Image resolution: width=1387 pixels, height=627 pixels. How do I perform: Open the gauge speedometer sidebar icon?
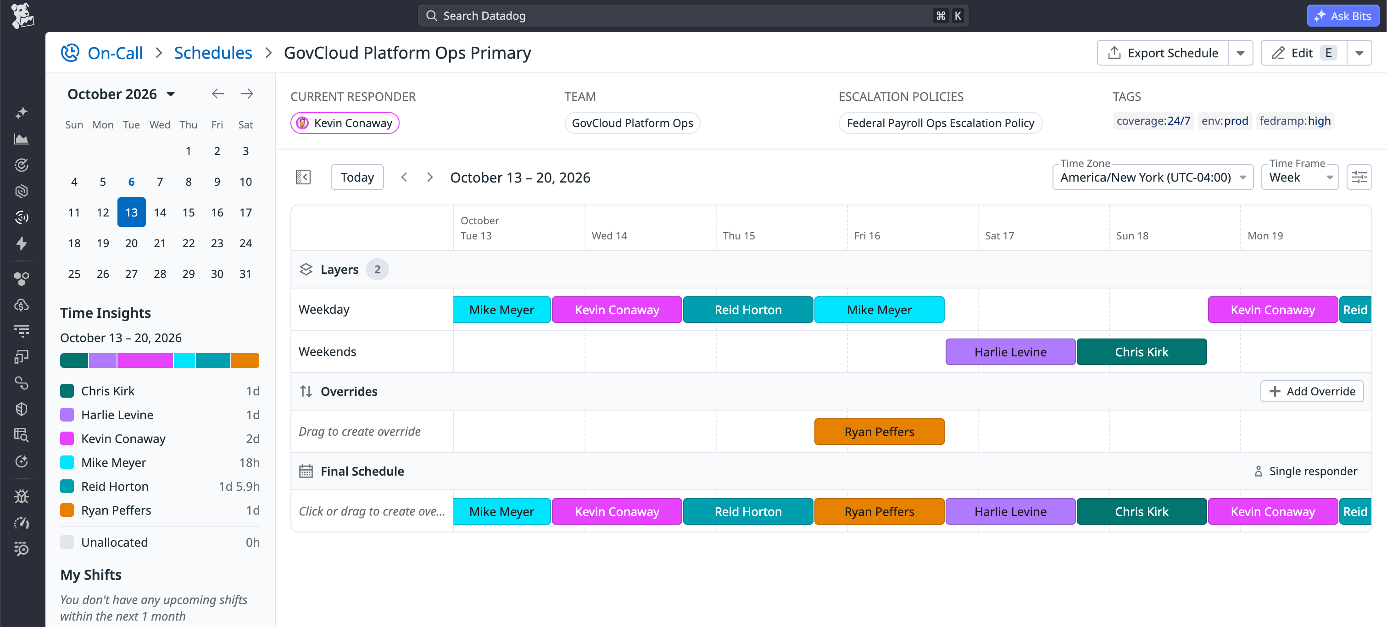click(x=22, y=522)
